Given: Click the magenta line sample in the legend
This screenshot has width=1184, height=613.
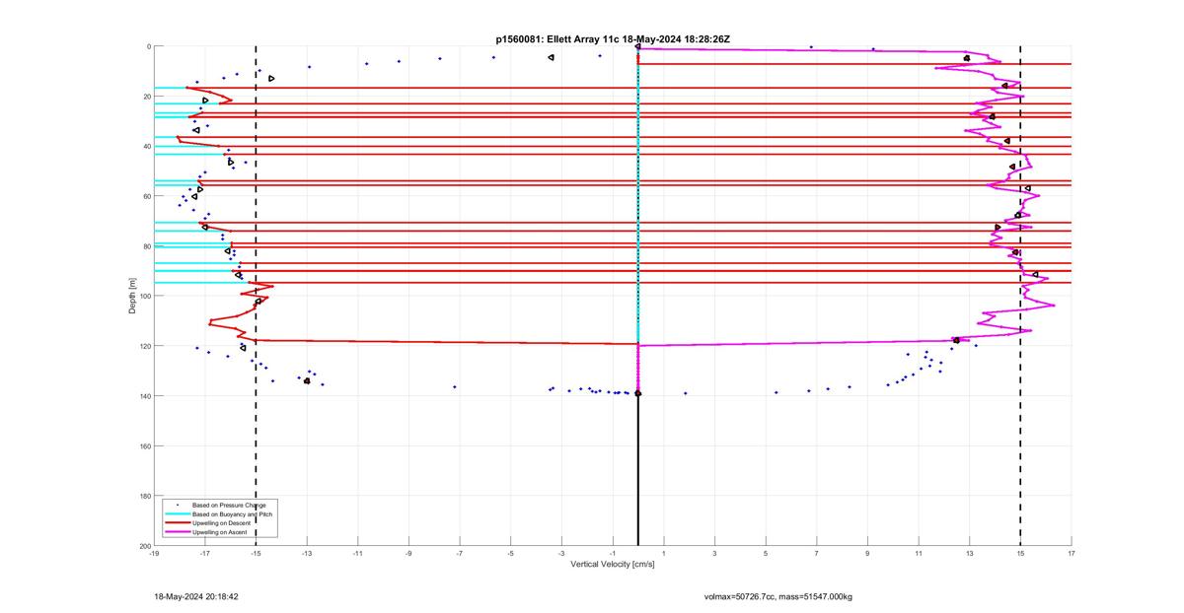Looking at the screenshot, I should [178, 532].
